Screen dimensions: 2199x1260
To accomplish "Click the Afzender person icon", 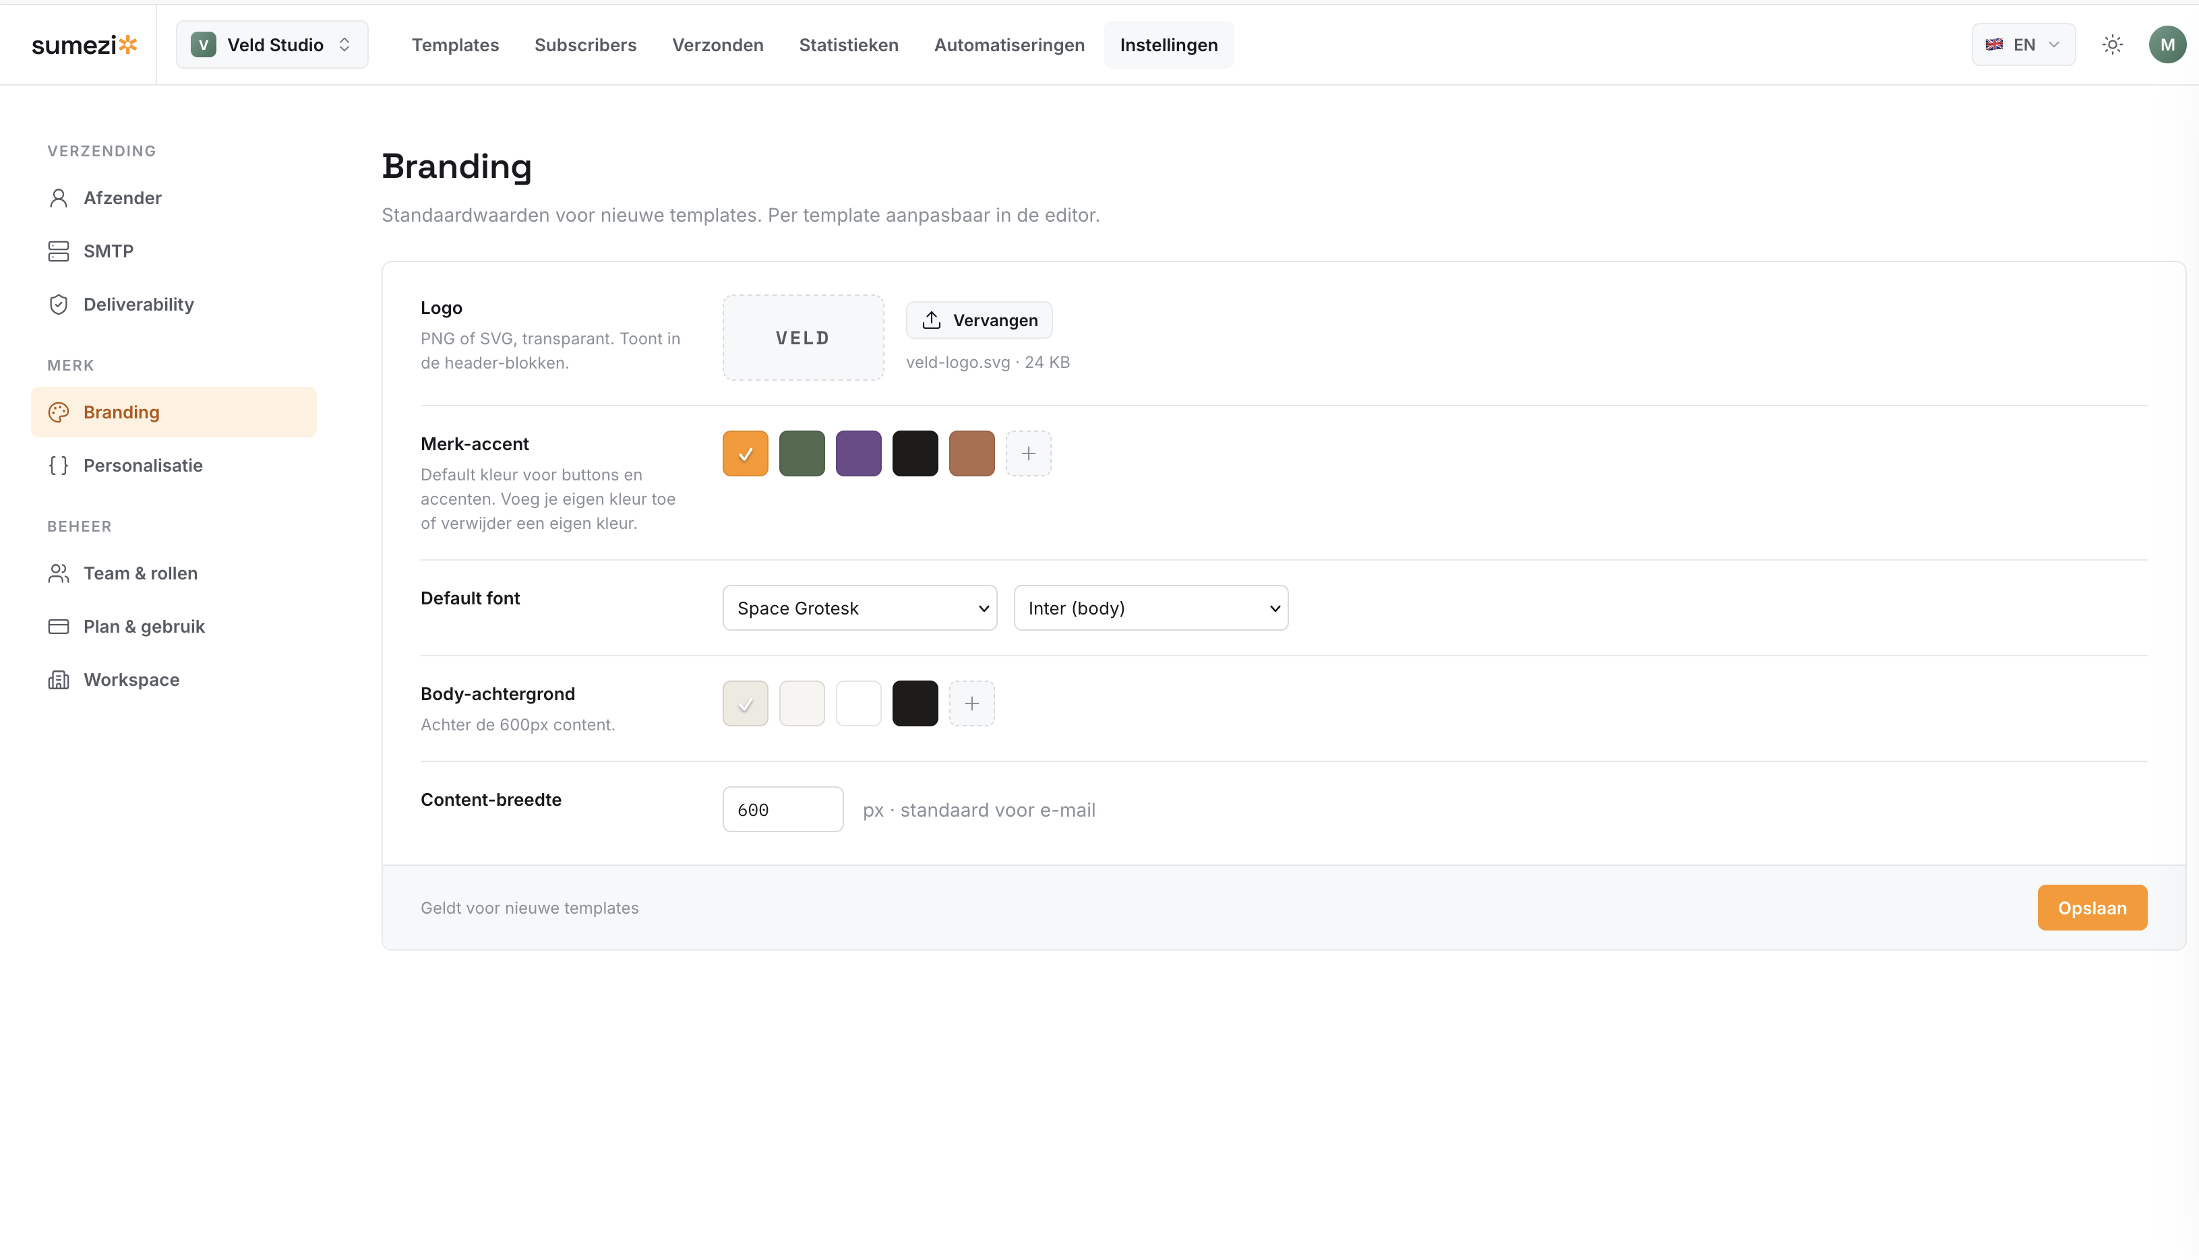I will point(58,198).
